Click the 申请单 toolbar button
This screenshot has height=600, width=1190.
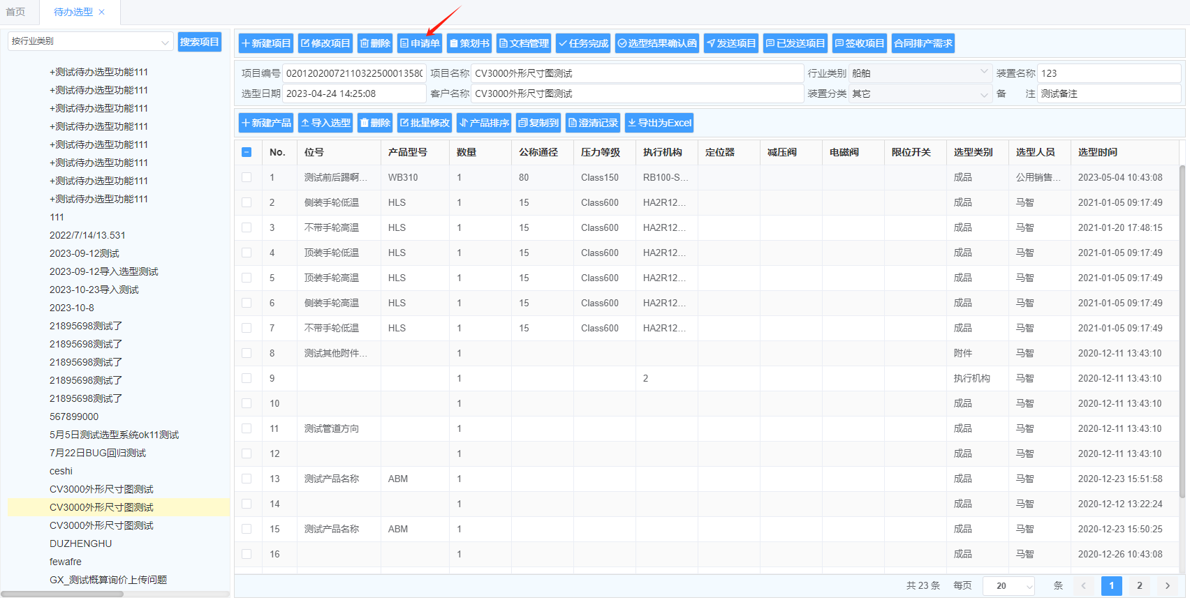point(420,43)
